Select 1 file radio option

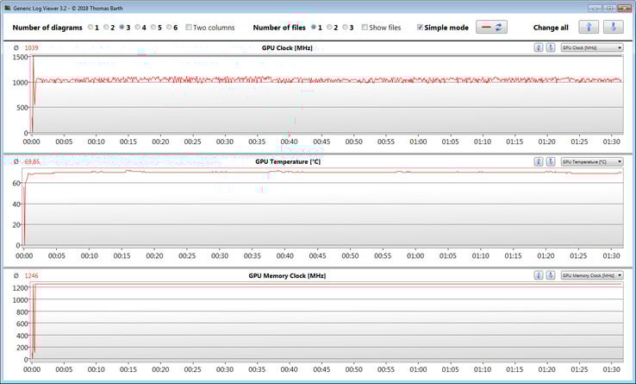point(314,28)
